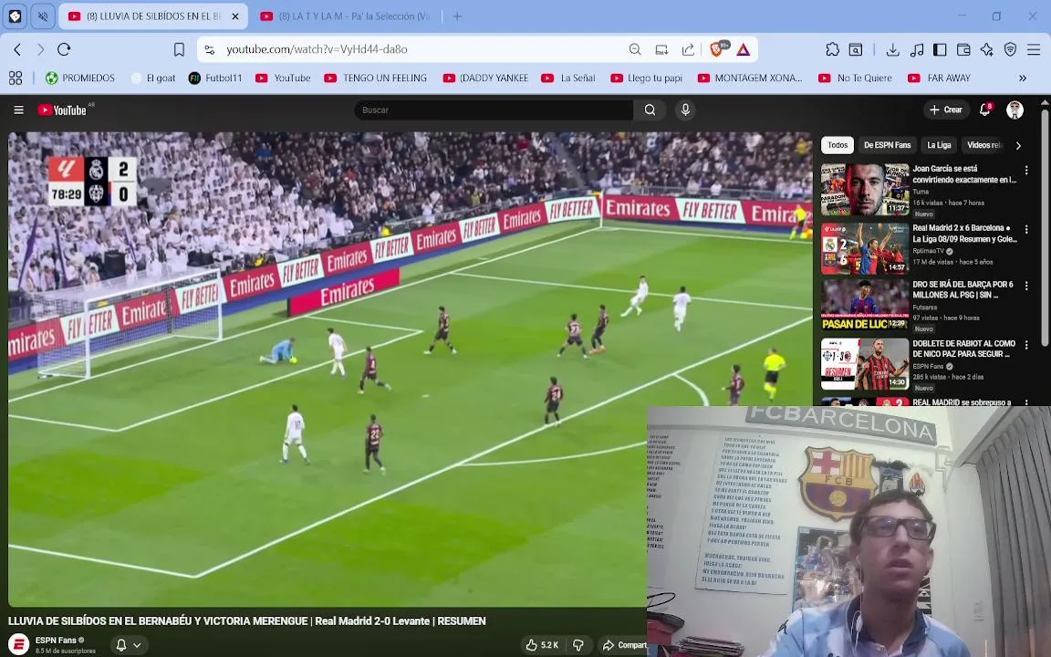Screen dimensions: 1051x657
Task: Toggle the browser sidebar panel icon
Action: [x=940, y=49]
